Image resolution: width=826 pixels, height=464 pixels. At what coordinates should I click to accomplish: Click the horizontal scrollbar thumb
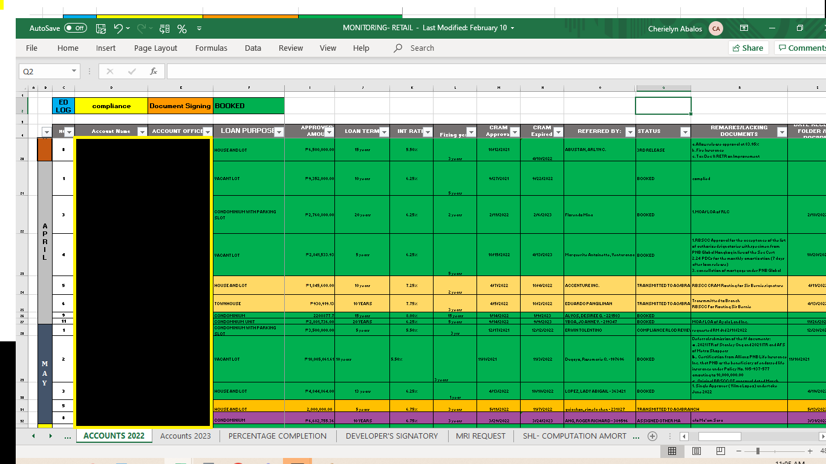tap(720, 436)
